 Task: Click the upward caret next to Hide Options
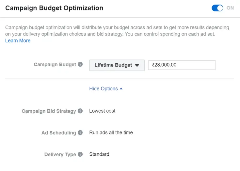[121, 88]
